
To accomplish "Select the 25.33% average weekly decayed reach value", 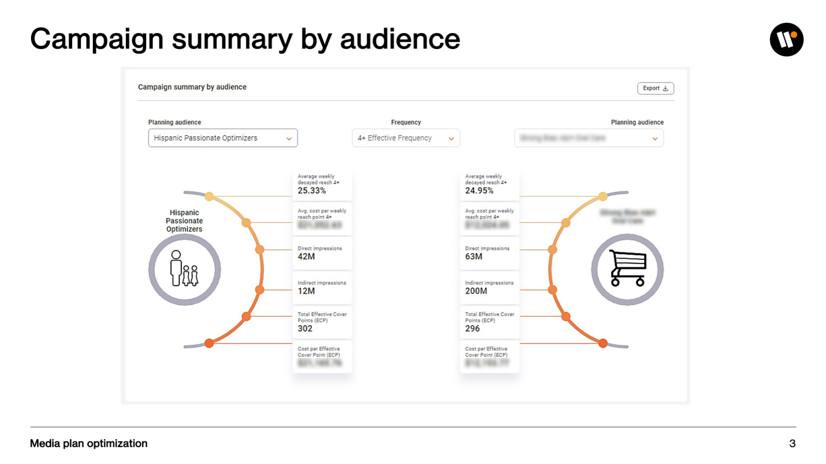I will tap(312, 191).
